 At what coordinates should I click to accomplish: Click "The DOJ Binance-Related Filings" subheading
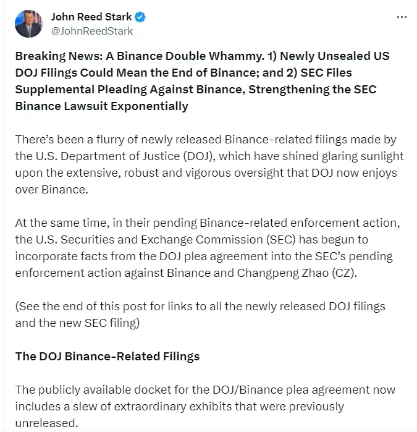point(107,357)
